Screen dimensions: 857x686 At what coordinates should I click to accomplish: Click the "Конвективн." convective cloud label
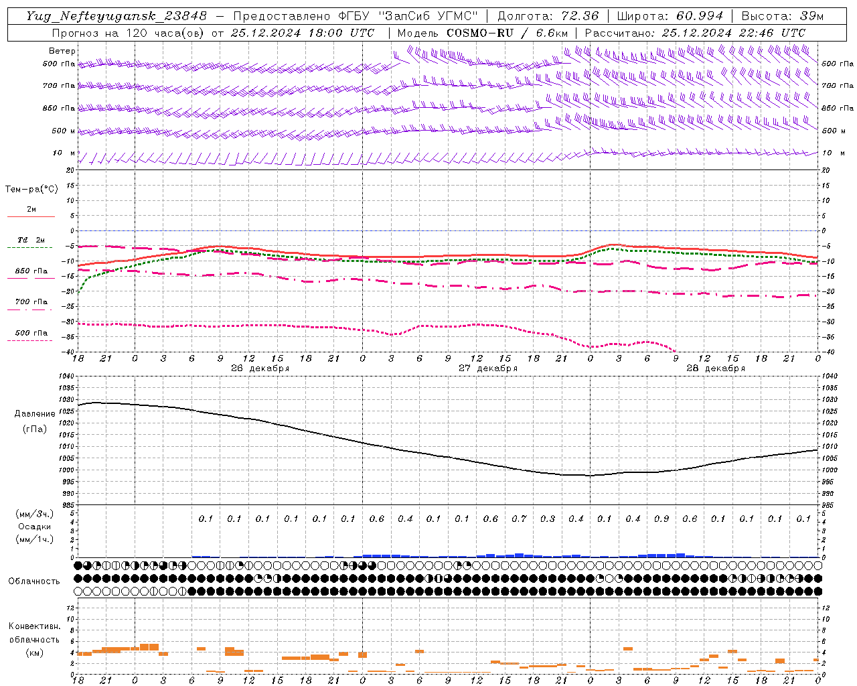35,626
